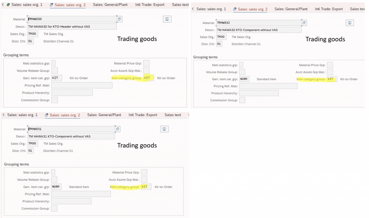Open Sales: sales org. 1 tab in TMHW031 panel
Screen dimensions: 369x218
pyautogui.click(x=22, y=115)
